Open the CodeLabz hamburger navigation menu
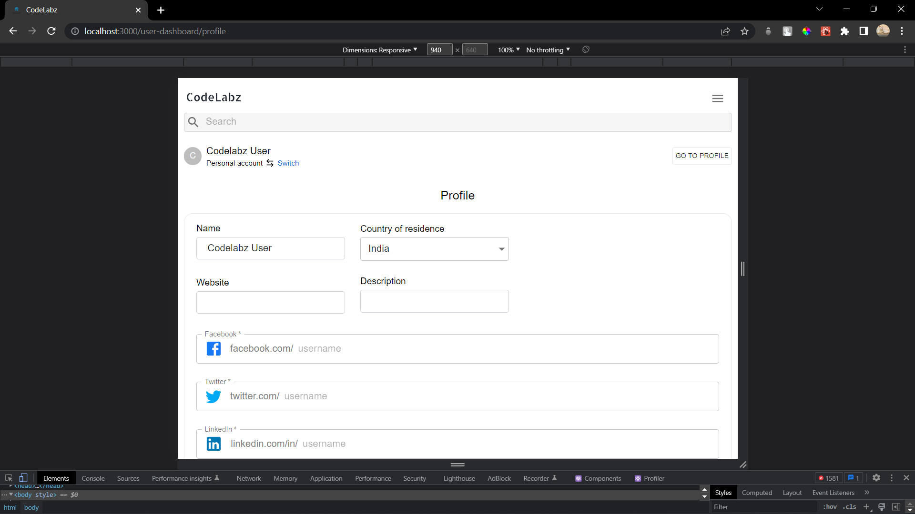Image resolution: width=915 pixels, height=514 pixels. [717, 98]
